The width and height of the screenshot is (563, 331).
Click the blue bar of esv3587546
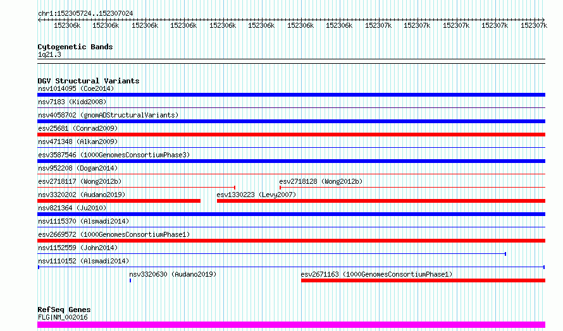point(291,161)
